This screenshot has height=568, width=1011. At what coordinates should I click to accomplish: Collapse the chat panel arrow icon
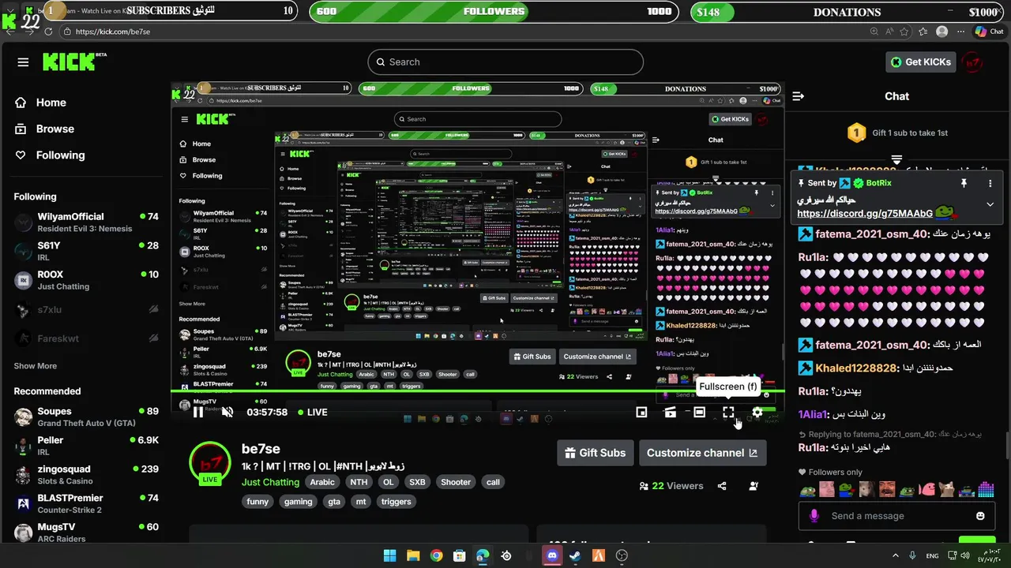(x=798, y=96)
